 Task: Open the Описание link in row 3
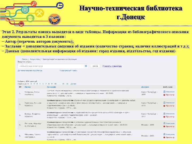click(x=170, y=114)
